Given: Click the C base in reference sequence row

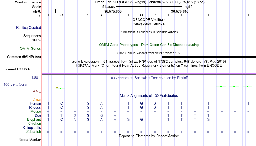Looking at the screenshot, I should click(61, 15).
